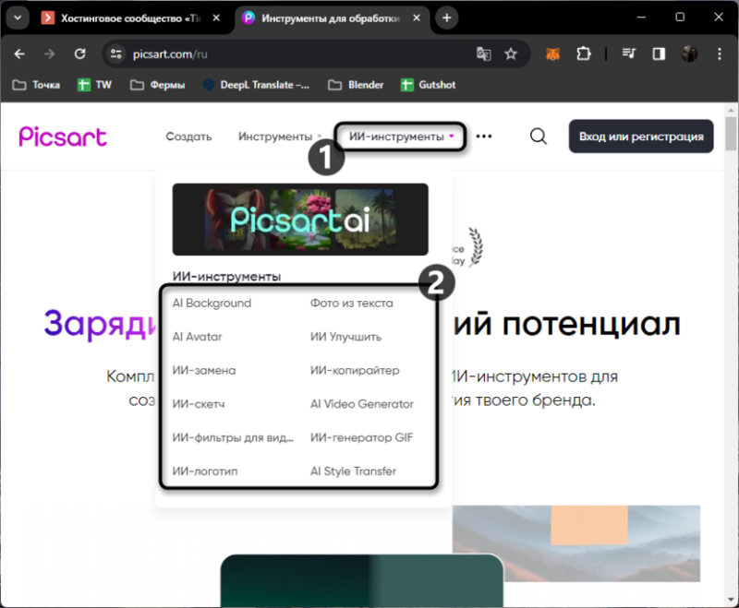The height and width of the screenshot is (608, 739).
Task: Toggle the browser side panel icon
Action: point(659,54)
